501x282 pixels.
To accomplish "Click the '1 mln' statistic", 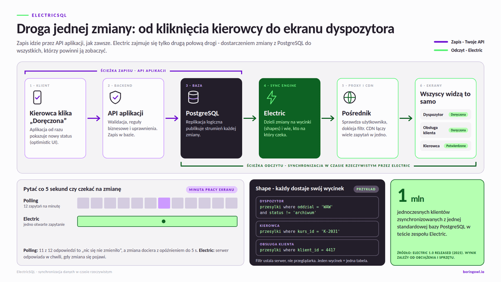I will [x=411, y=196].
